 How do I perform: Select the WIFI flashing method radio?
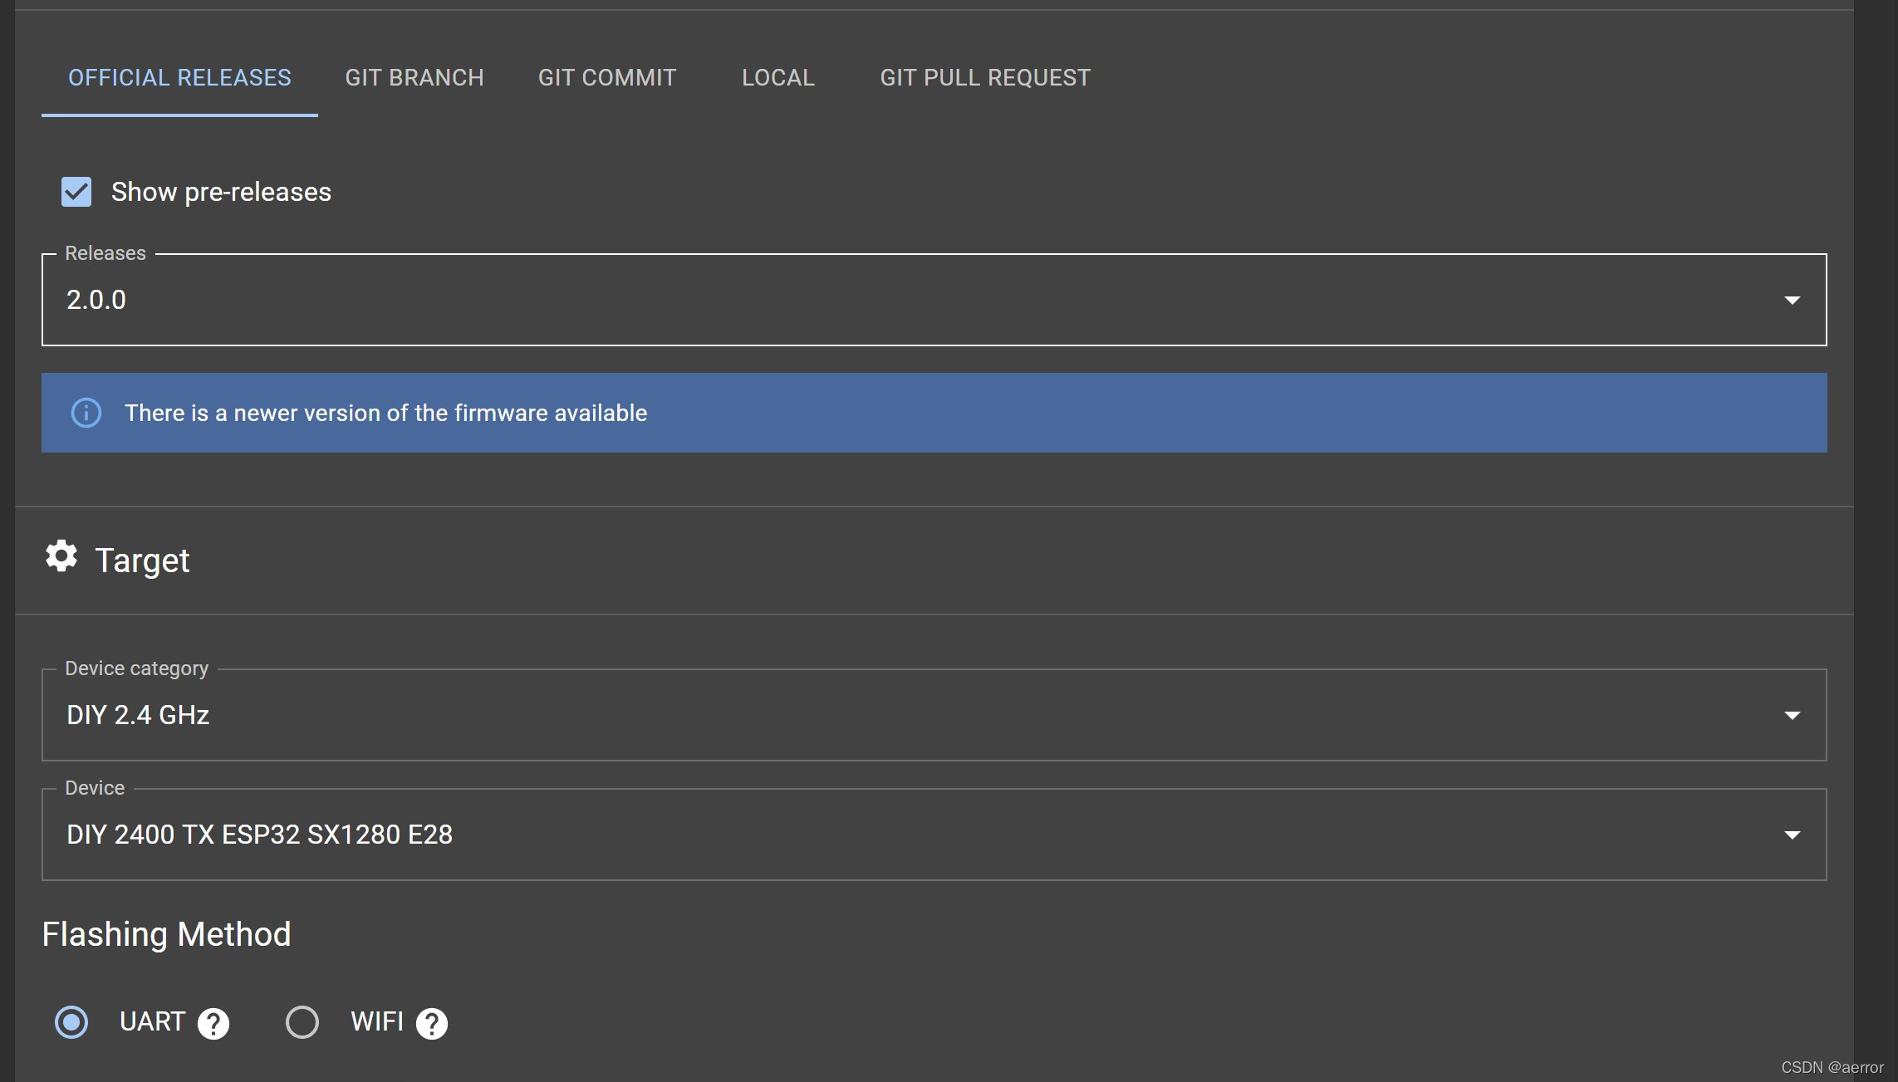[302, 1021]
